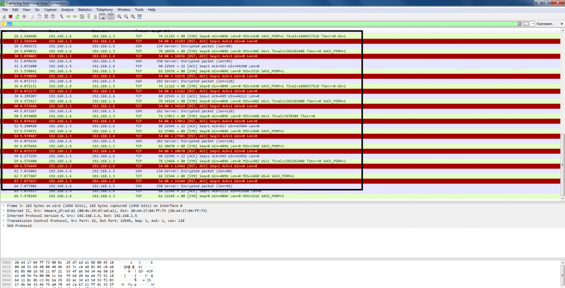The height and width of the screenshot is (288, 565).
Task: Open the Tools menu
Action: 139,10
